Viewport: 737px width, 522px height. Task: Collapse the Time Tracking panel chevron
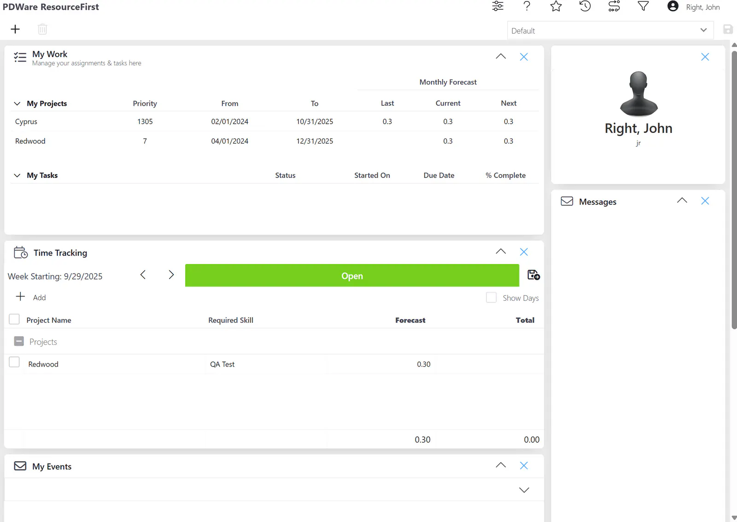(501, 252)
